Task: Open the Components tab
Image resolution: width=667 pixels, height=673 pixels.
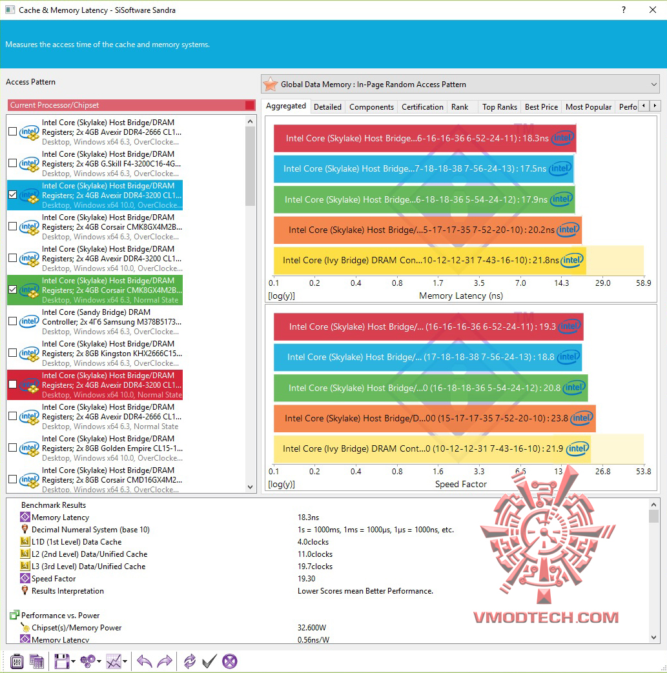Action: coord(371,107)
